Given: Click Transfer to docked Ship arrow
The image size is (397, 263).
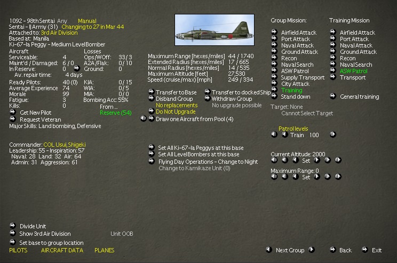Looking at the screenshot, I should tap(208, 91).
